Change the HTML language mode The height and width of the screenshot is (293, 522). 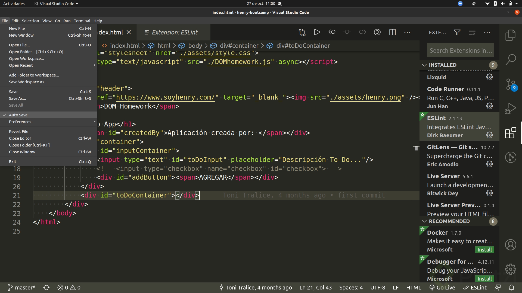pos(414,288)
